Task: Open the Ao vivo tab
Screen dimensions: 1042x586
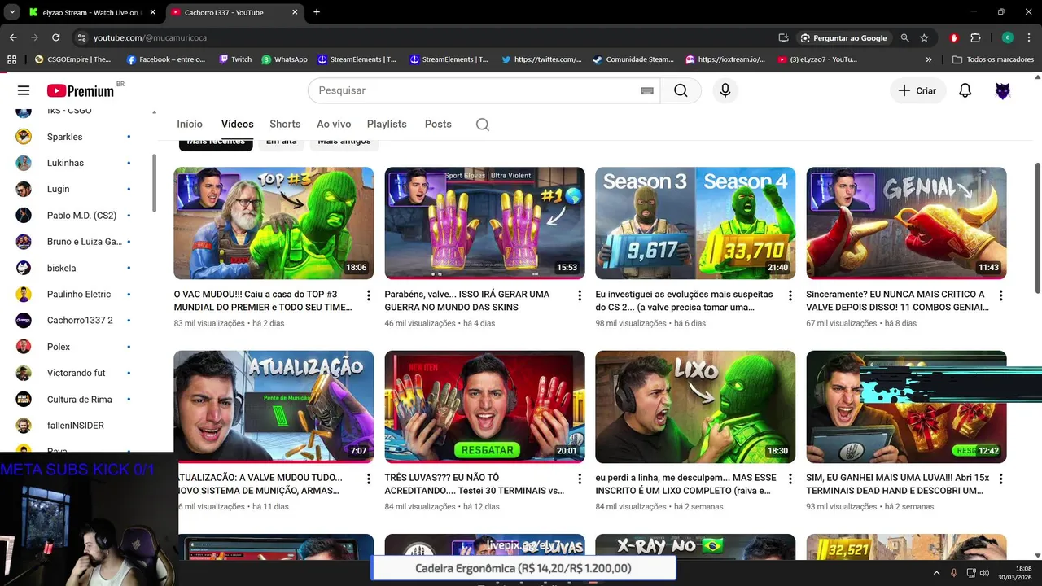Action: 334,124
